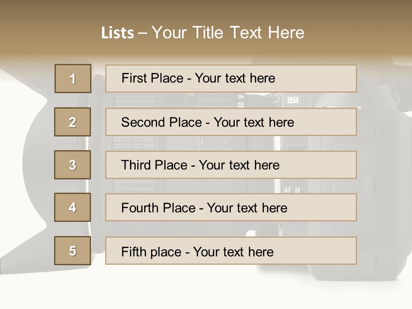Click the dash in the slide title

[142, 33]
